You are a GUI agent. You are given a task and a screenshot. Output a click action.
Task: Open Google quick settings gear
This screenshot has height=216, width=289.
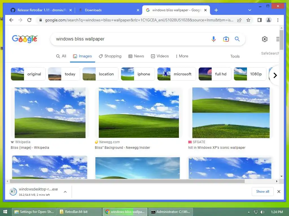pos(265,39)
